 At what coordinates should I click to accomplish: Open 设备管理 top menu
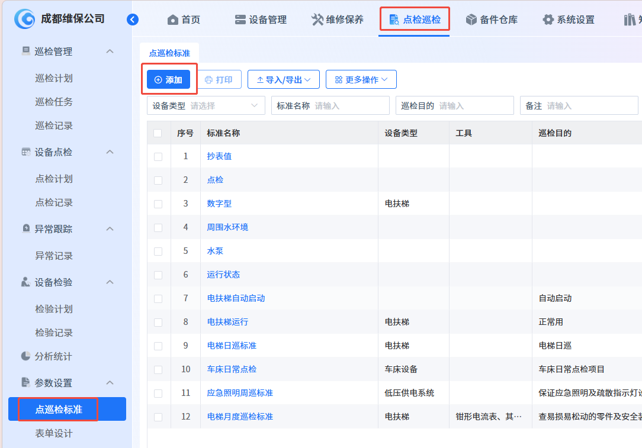tap(261, 20)
